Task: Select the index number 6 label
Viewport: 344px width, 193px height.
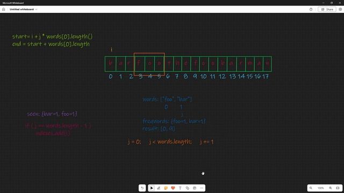Action: point(168,76)
